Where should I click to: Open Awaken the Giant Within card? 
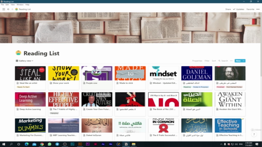coord(230,104)
